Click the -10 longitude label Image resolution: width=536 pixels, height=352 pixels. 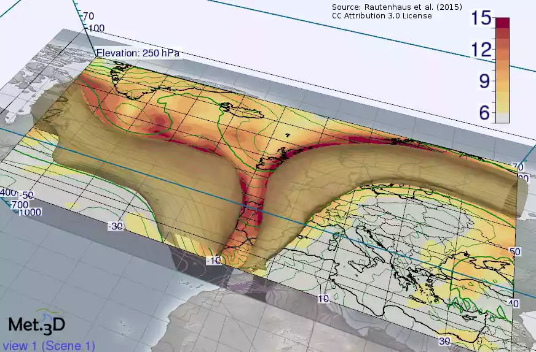214,261
